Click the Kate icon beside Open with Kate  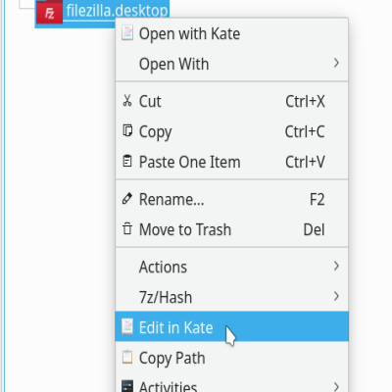tap(127, 32)
